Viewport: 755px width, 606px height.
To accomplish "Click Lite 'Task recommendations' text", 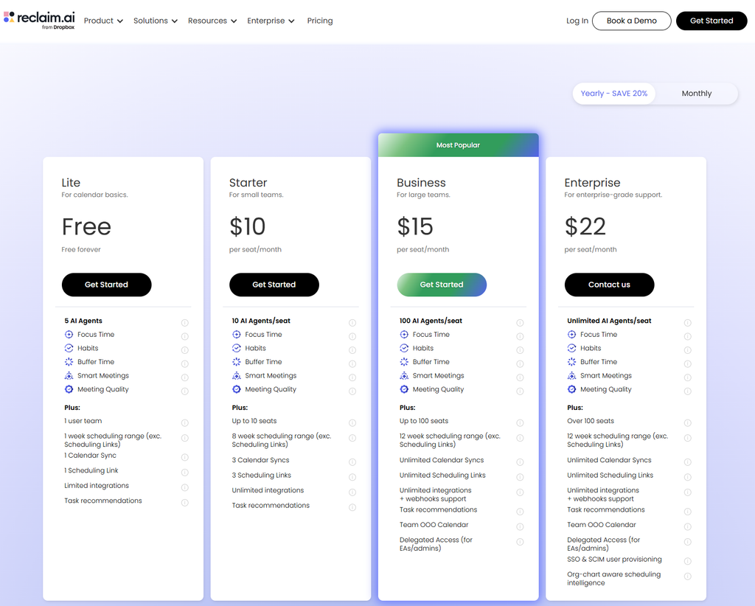I will (103, 501).
